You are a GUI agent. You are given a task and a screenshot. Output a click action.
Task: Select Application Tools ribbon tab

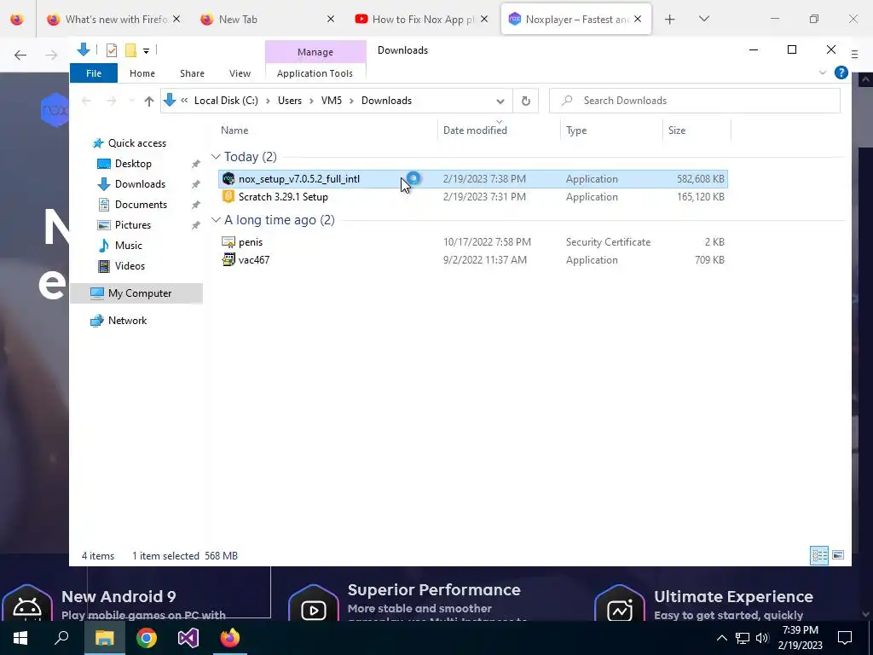click(x=315, y=73)
